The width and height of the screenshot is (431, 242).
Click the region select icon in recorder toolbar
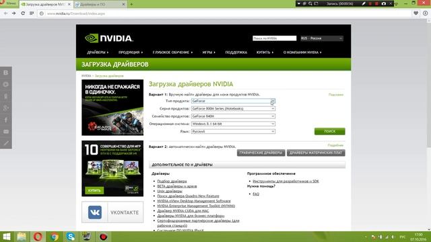pos(316,3)
